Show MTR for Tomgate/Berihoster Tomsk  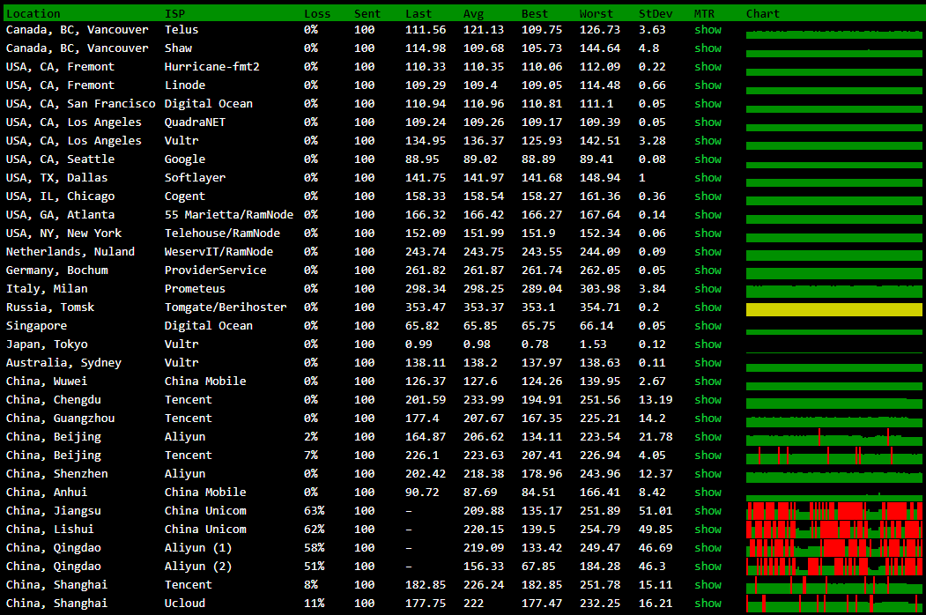click(x=707, y=307)
